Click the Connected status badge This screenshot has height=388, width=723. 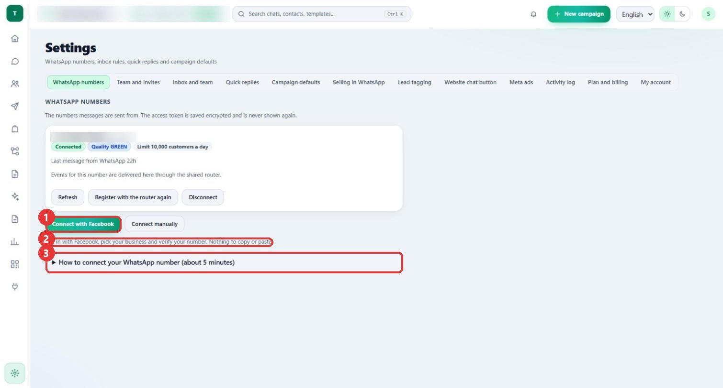[68, 147]
